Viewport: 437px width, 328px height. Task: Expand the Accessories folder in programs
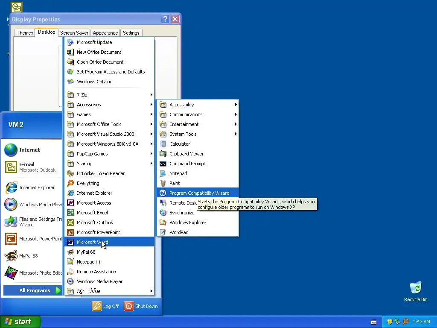click(x=109, y=105)
